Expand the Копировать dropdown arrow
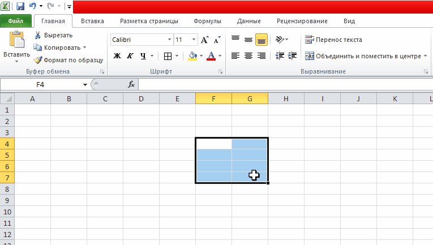The image size is (433, 245). click(84, 48)
